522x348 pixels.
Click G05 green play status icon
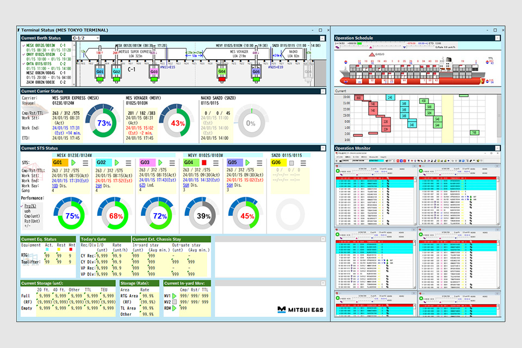coord(247,163)
